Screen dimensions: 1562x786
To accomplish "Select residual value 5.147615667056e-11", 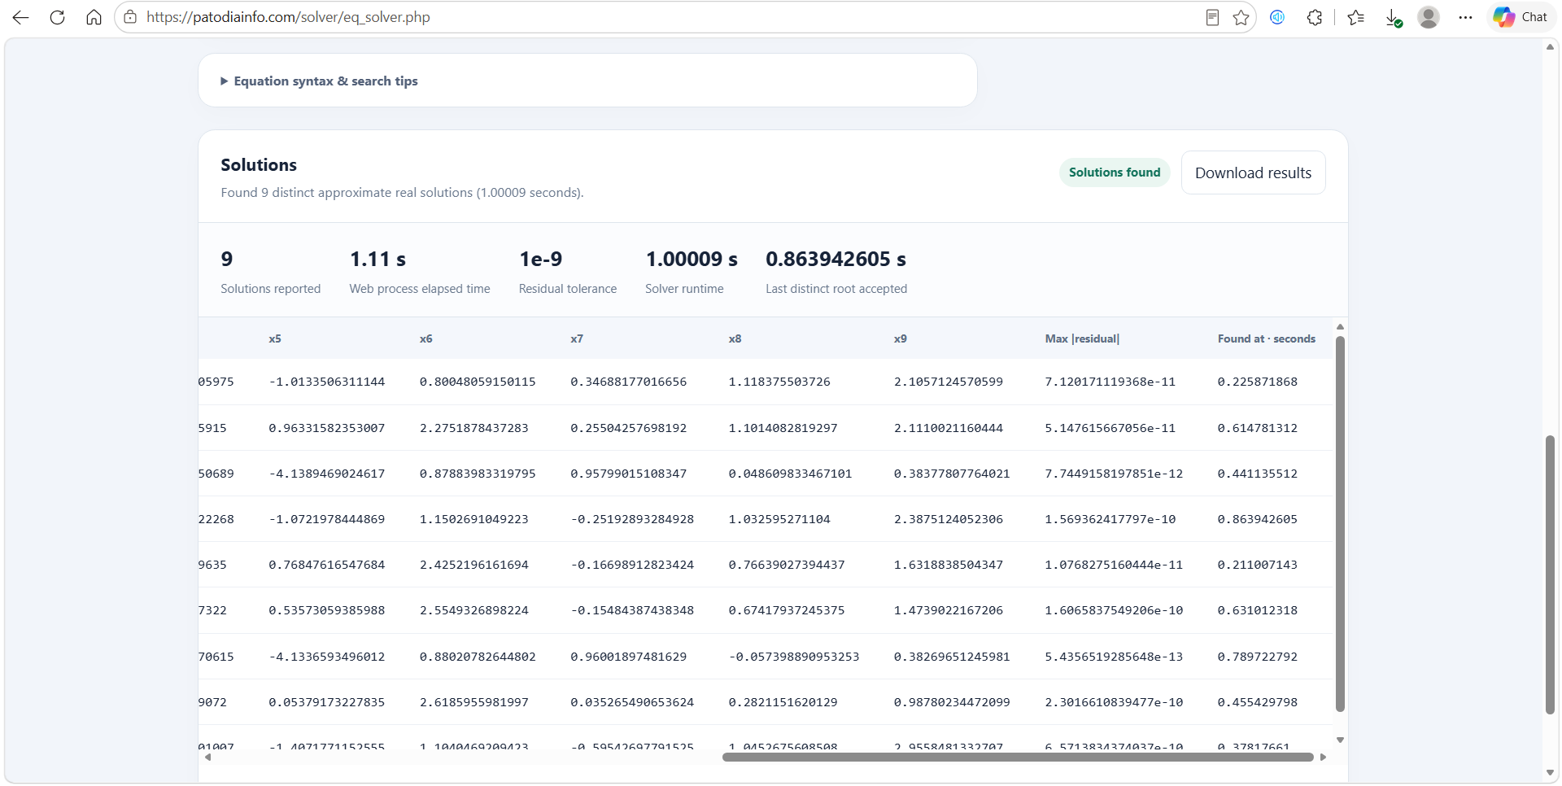I will (x=1110, y=428).
